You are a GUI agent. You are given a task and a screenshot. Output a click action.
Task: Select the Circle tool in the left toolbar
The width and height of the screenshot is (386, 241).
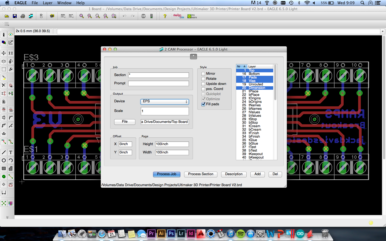point(4,160)
